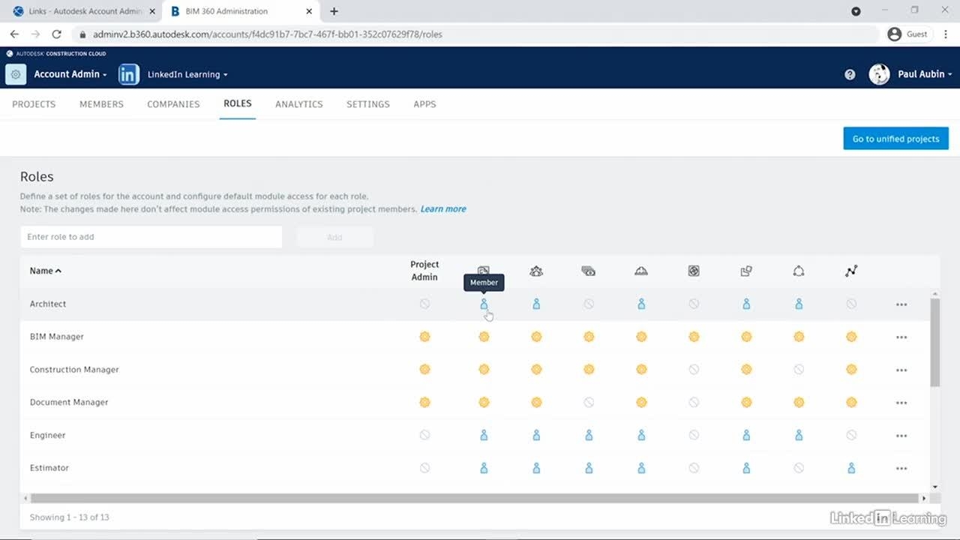Click the Go to unified projects button

(x=895, y=139)
